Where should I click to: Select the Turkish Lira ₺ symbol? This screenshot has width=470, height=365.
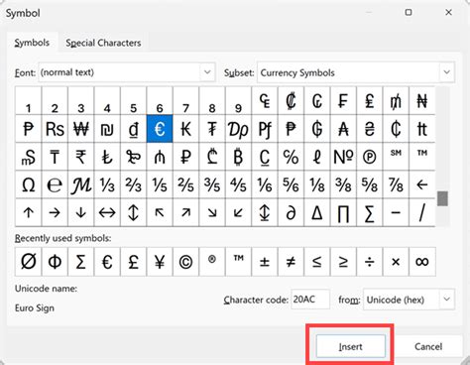pyautogui.click(x=107, y=157)
